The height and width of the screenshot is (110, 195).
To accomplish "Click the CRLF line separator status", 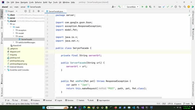I will coord(164,104).
